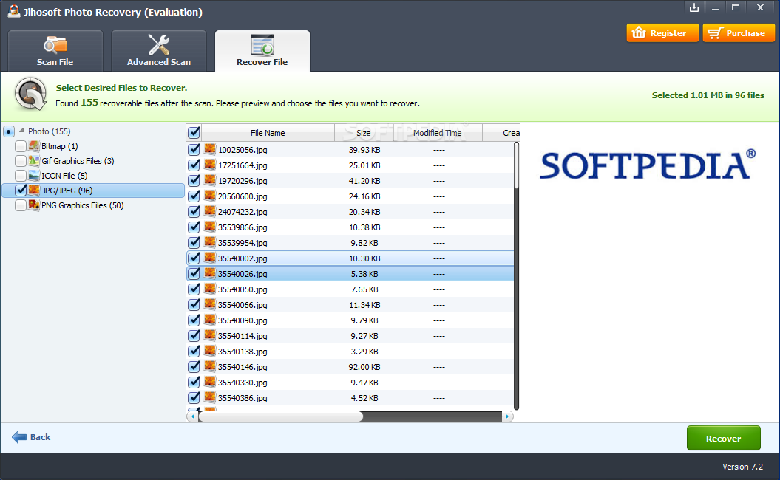Image resolution: width=780 pixels, height=480 pixels.
Task: Click the green Recover button
Action: point(723,438)
